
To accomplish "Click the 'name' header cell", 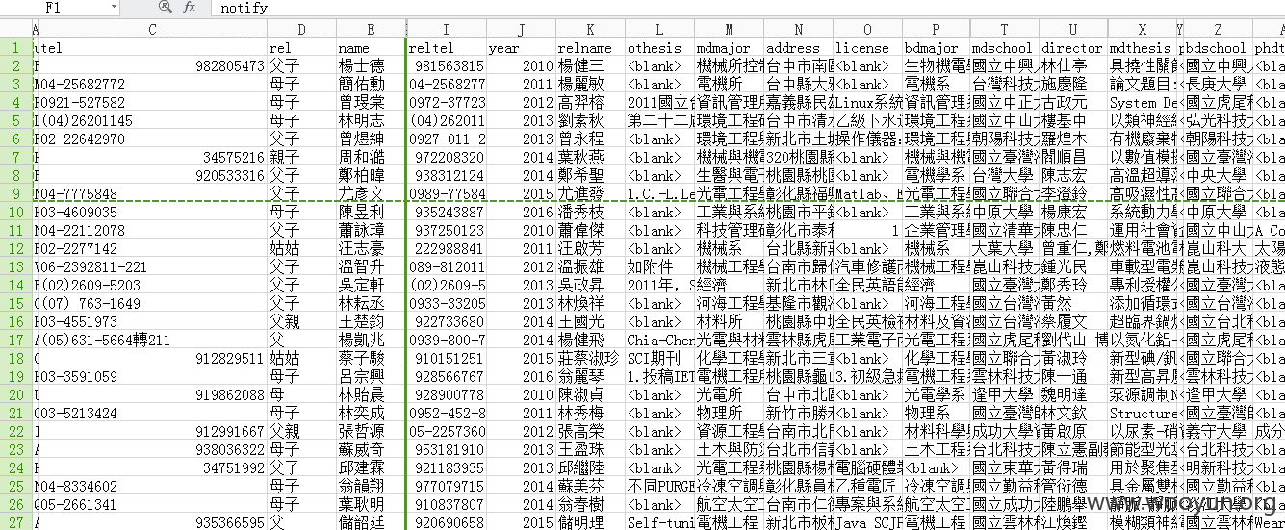I will click(371, 47).
